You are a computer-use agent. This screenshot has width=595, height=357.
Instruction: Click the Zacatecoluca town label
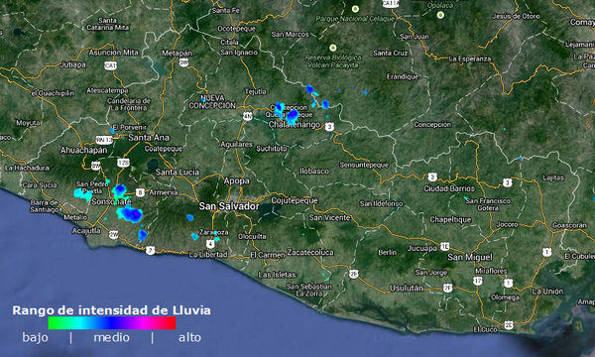tap(310, 252)
